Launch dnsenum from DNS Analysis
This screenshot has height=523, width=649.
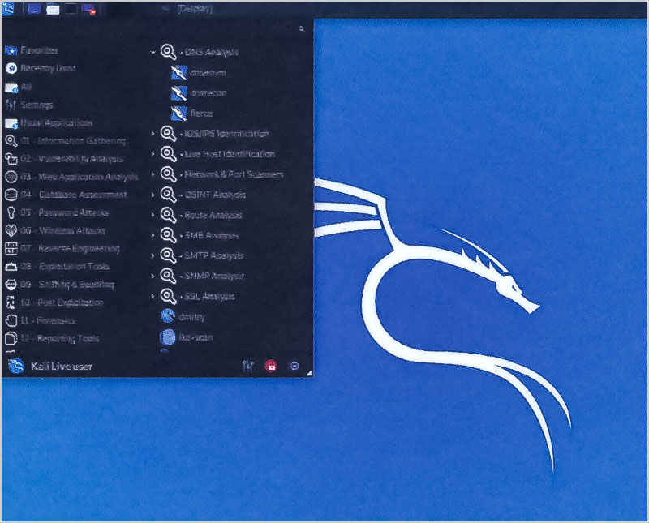(199, 73)
